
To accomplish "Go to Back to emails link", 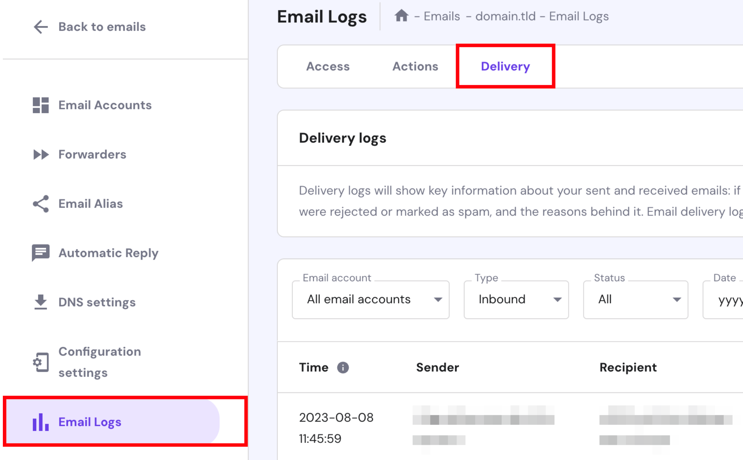I will [102, 27].
